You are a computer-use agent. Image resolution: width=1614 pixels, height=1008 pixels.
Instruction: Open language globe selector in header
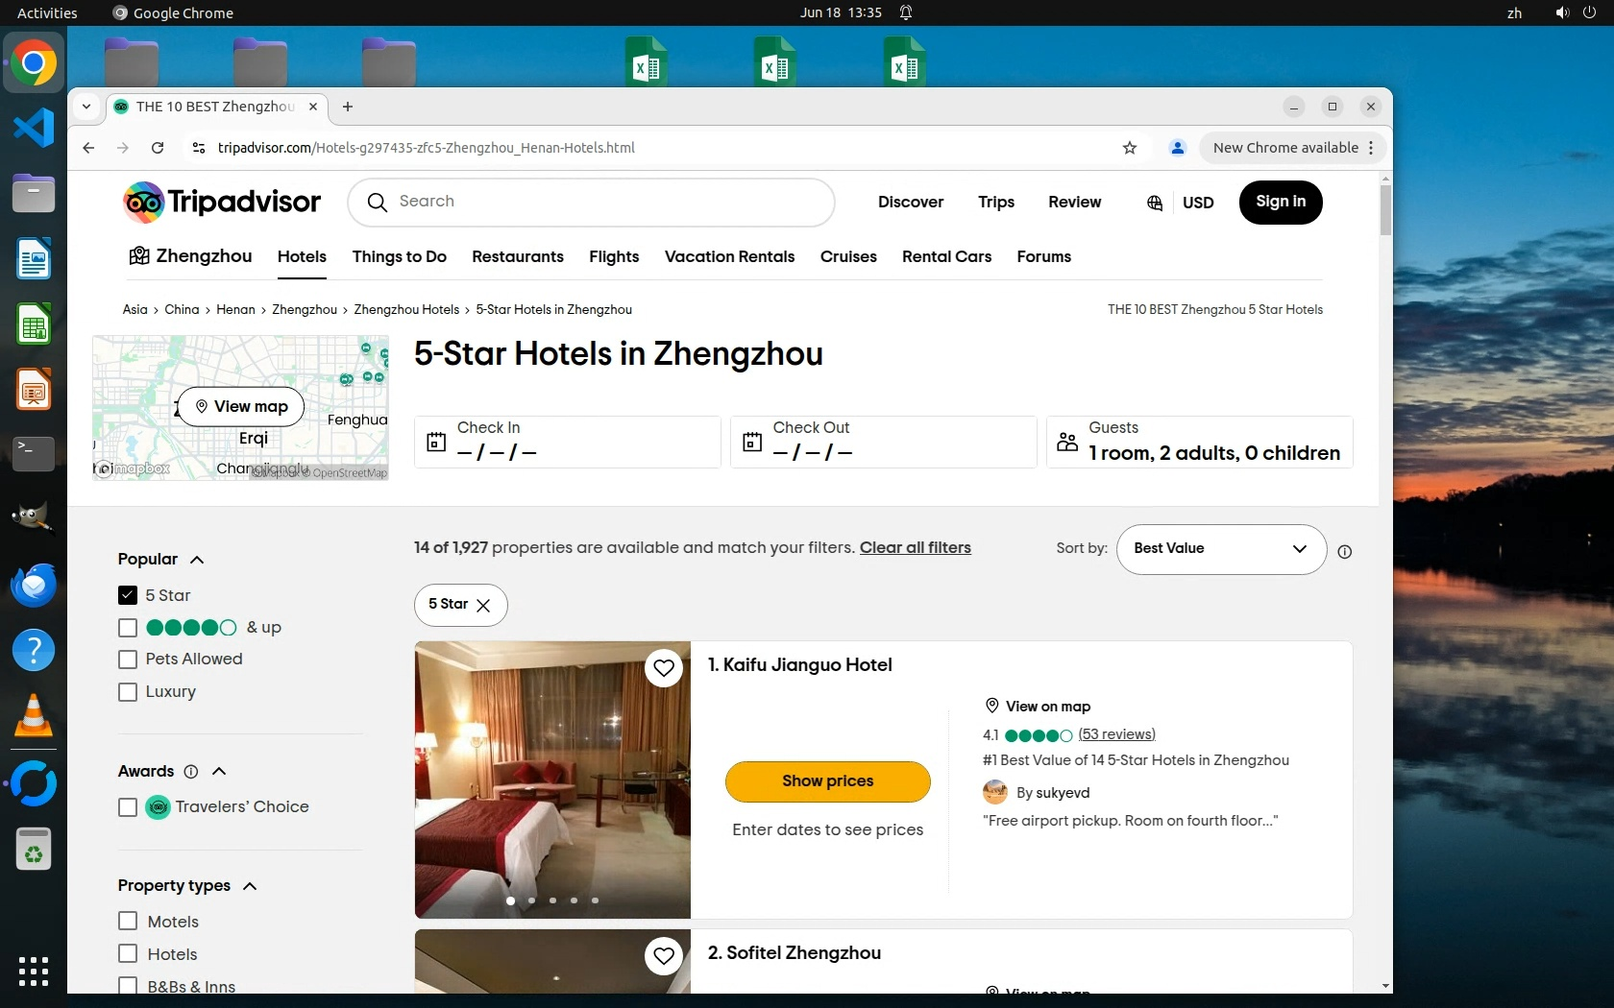click(x=1155, y=203)
